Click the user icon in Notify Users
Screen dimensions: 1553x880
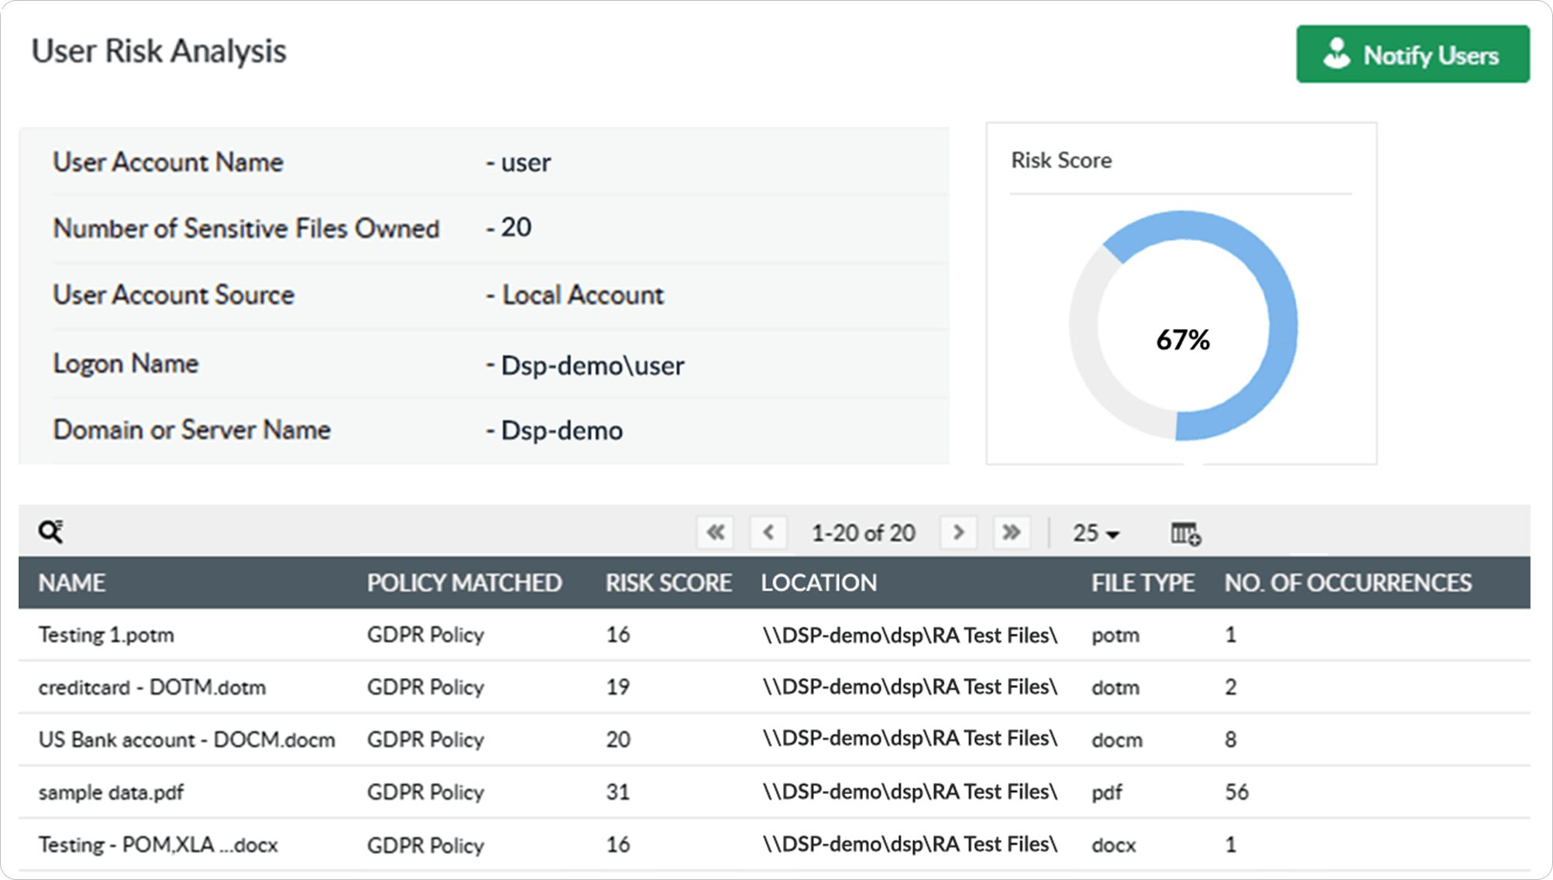pos(1336,54)
